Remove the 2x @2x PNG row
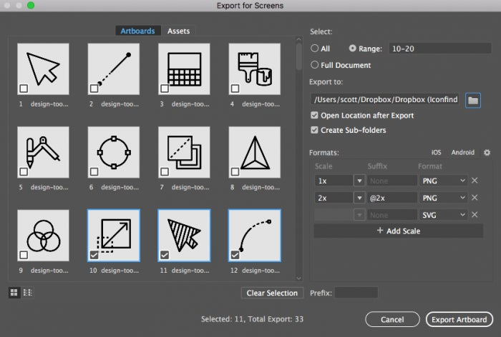 click(x=475, y=198)
